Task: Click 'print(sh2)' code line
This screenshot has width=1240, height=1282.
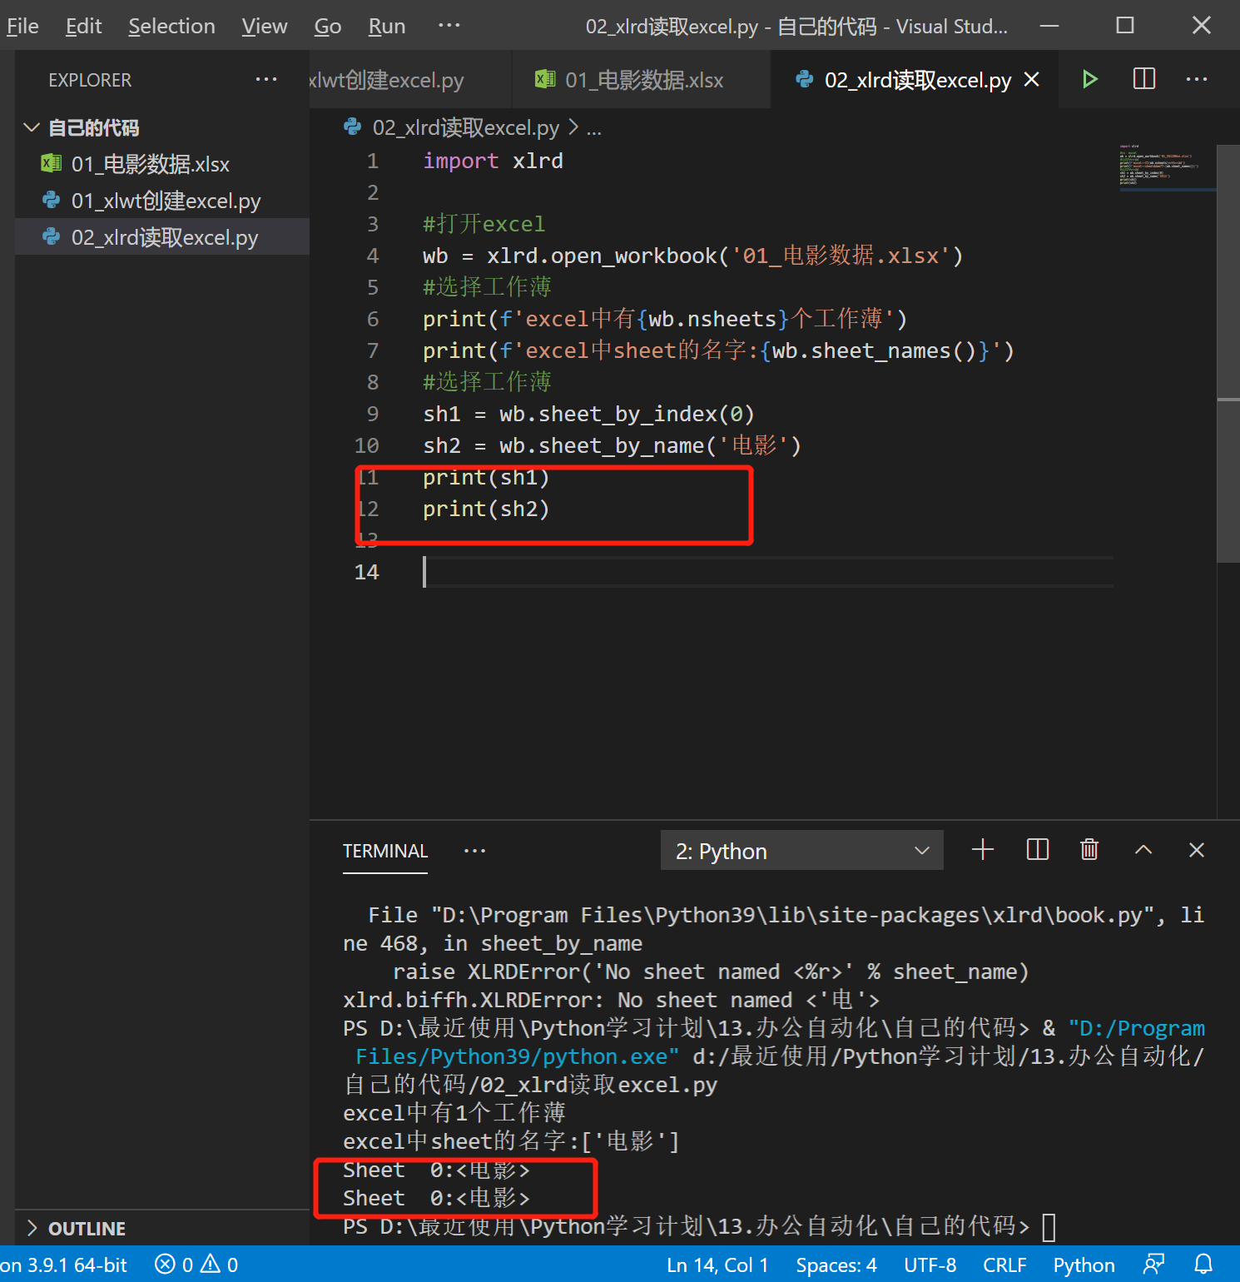Action: 486,509
